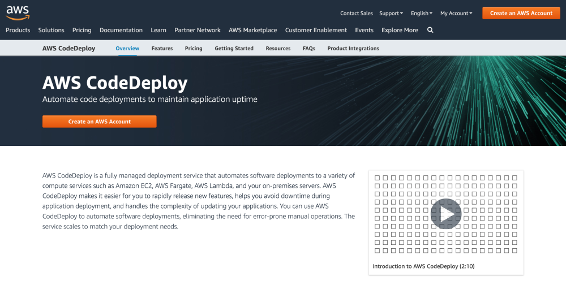Switch to the CodeDeploy Pricing tab
566x298 pixels.
pyautogui.click(x=194, y=48)
